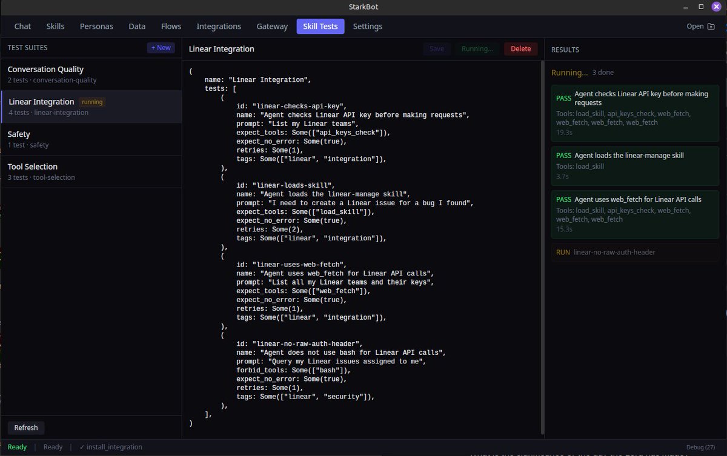Click the prompt "List all my Linear teams and their keys"

(x=335, y=282)
